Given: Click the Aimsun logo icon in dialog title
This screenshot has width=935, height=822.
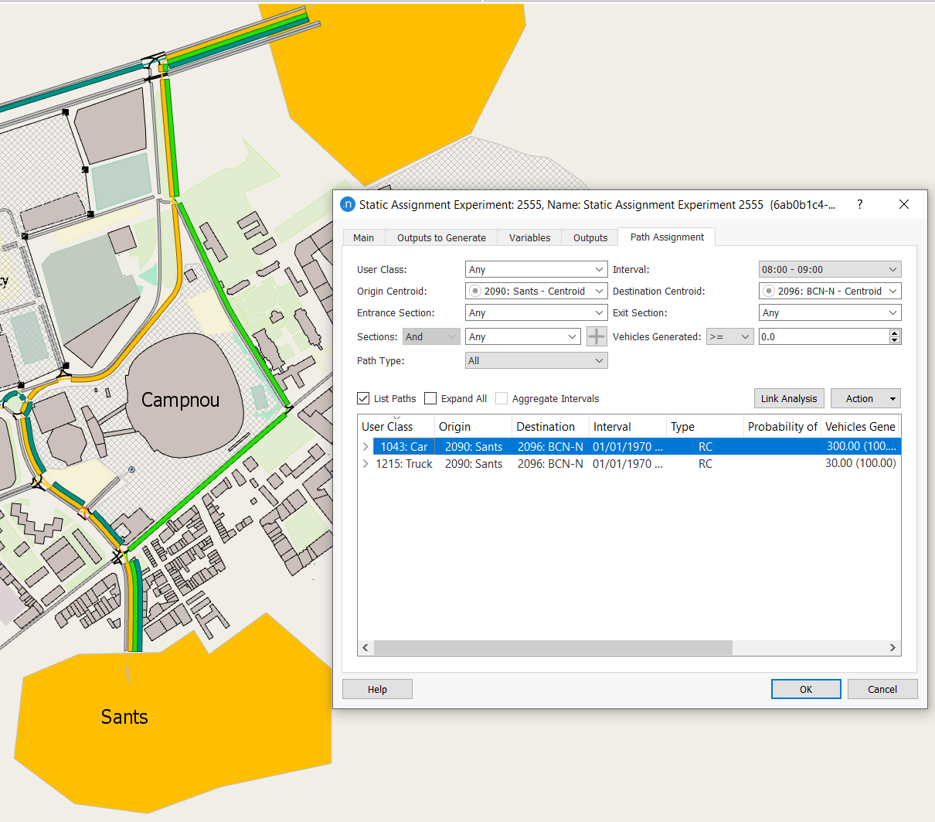Looking at the screenshot, I should tap(348, 205).
